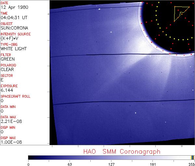Select the time value 04:04:31 UT
Viewport: 195px width, 166px height.
click(x=14, y=18)
